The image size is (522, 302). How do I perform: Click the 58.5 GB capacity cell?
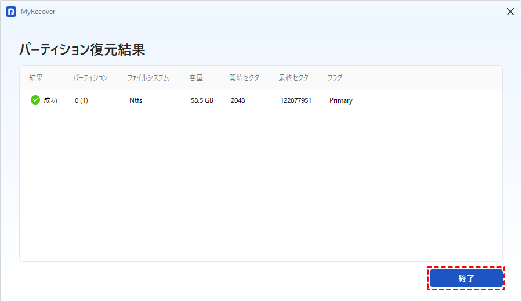[x=202, y=100]
